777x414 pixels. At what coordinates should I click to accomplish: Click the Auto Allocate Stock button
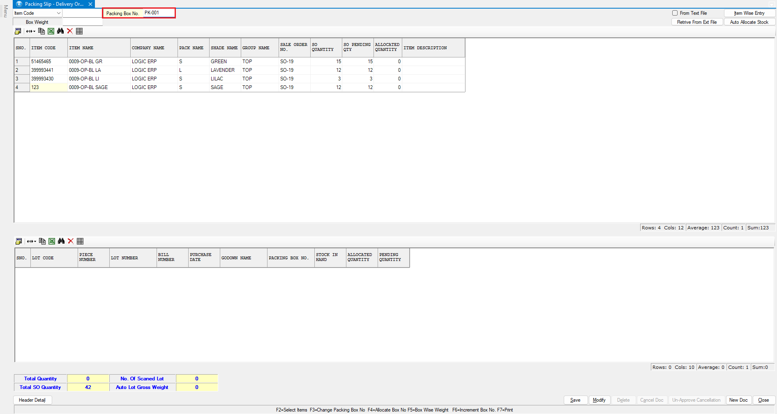pos(749,22)
